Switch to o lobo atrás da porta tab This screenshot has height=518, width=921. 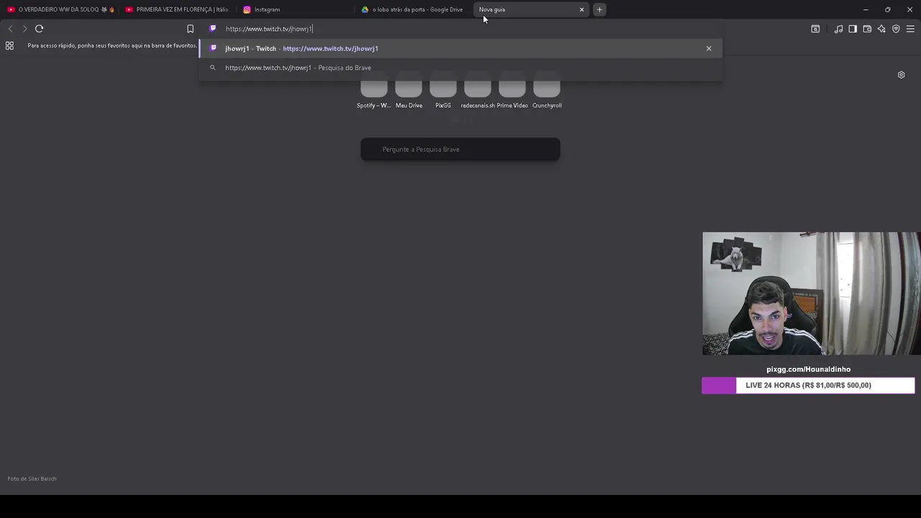click(x=413, y=9)
